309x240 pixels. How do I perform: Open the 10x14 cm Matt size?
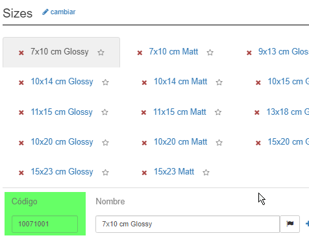[180, 82]
